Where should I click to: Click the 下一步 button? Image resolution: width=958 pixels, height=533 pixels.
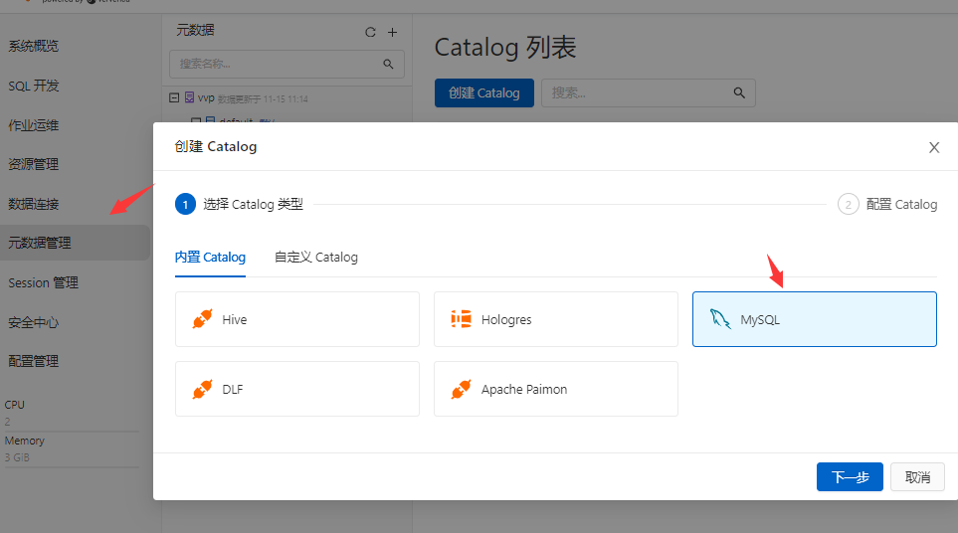click(x=850, y=477)
